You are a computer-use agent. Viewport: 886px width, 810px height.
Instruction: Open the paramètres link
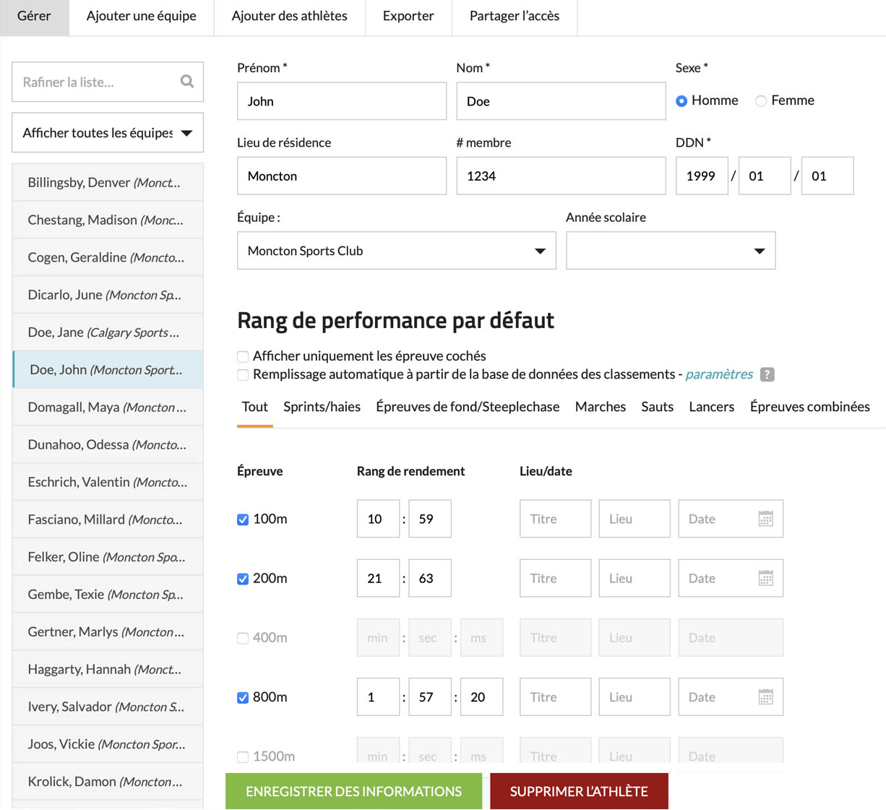pos(718,374)
